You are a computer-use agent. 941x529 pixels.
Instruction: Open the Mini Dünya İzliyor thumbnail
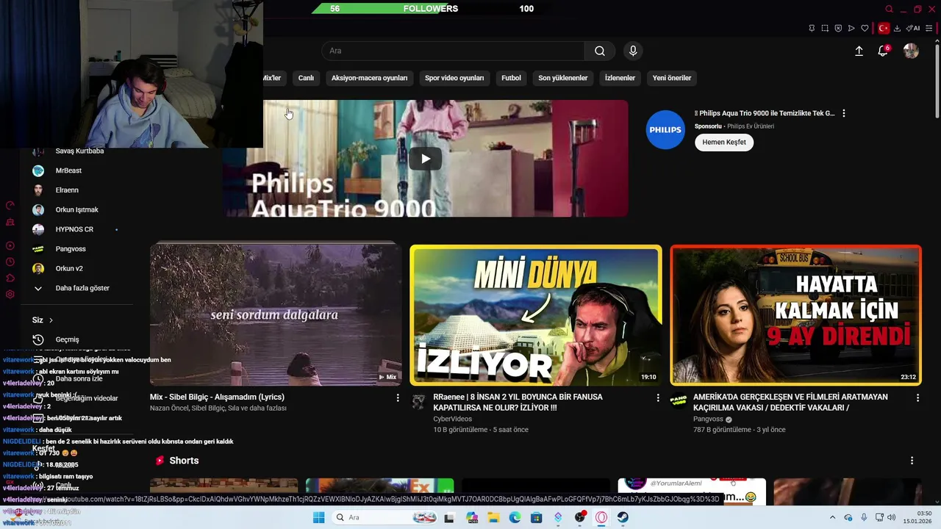pyautogui.click(x=536, y=315)
